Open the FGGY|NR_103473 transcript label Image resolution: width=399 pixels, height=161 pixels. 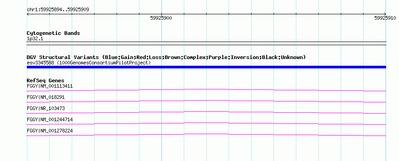tap(46, 108)
